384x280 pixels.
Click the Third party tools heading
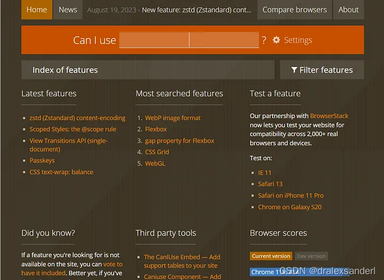(166, 233)
